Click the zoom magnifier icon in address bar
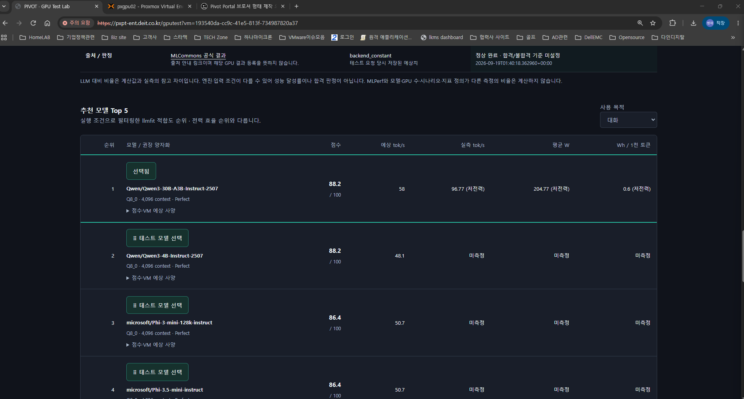This screenshot has width=744, height=399. (x=640, y=23)
